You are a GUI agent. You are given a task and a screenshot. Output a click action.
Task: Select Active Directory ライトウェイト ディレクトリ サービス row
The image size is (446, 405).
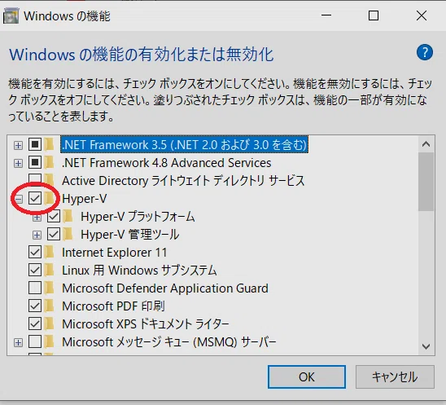183,181
